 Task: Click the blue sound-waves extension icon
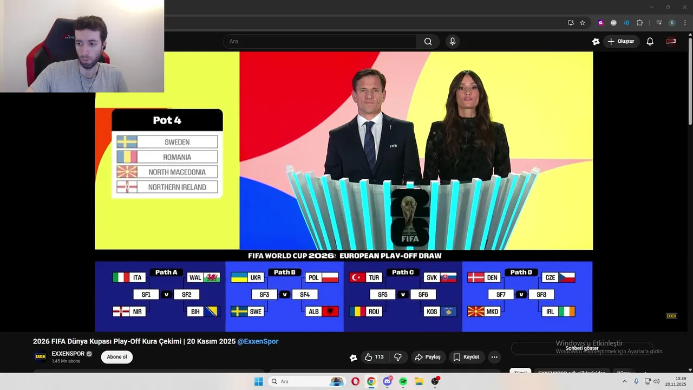tap(626, 23)
